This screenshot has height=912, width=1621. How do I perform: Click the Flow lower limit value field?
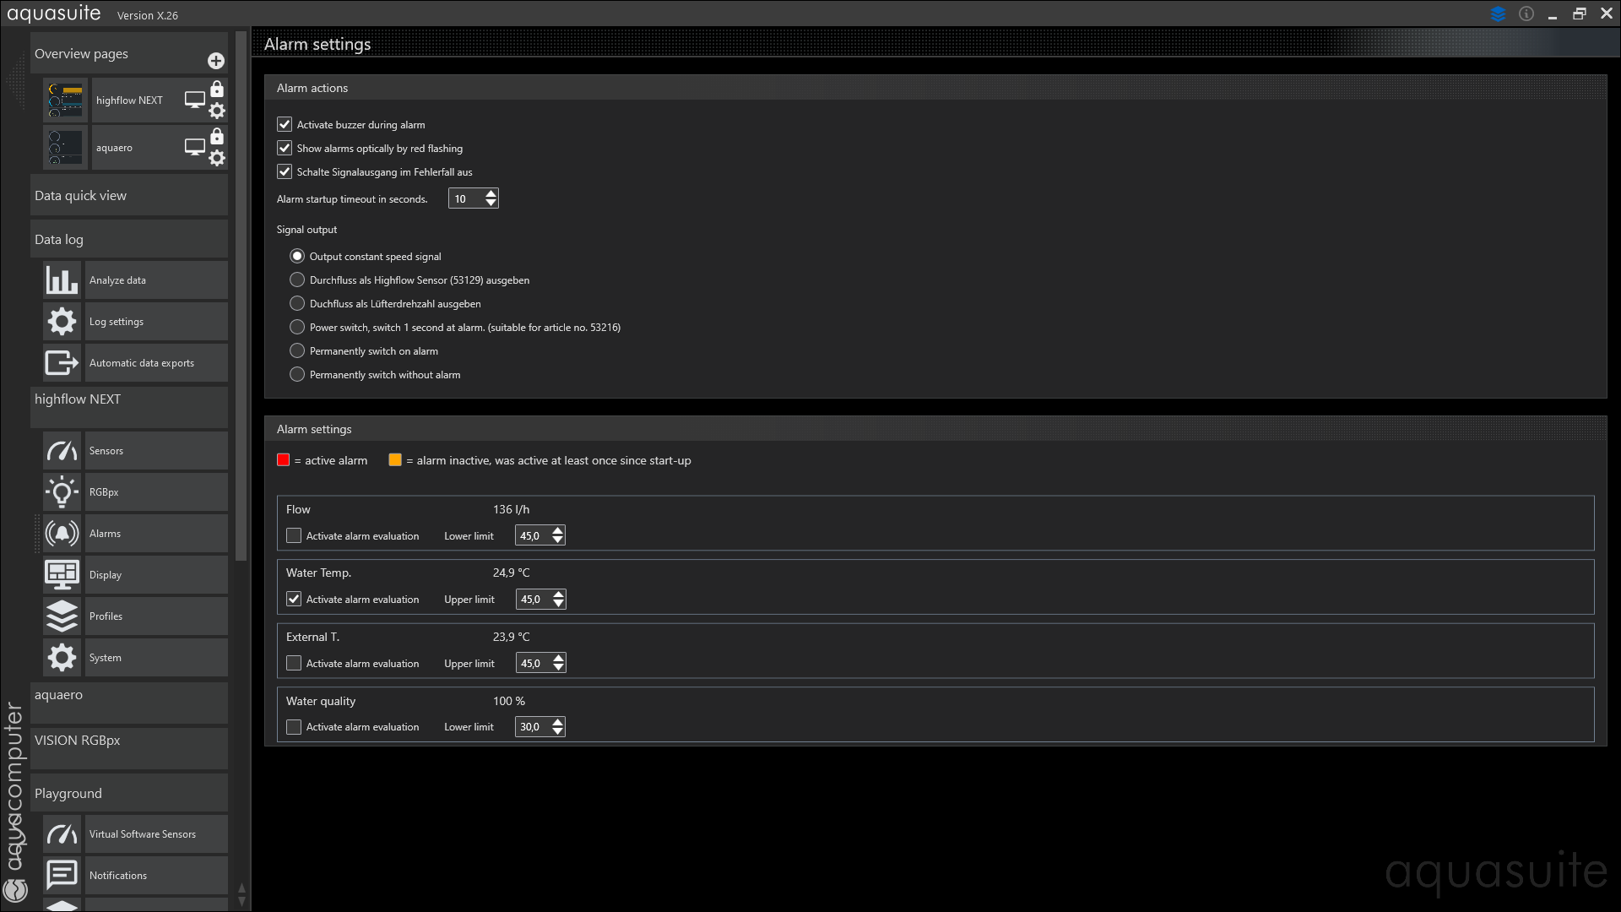point(533,535)
